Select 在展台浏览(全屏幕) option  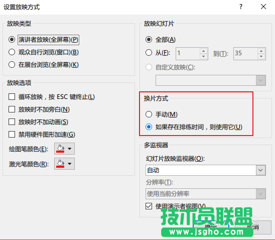12,65
